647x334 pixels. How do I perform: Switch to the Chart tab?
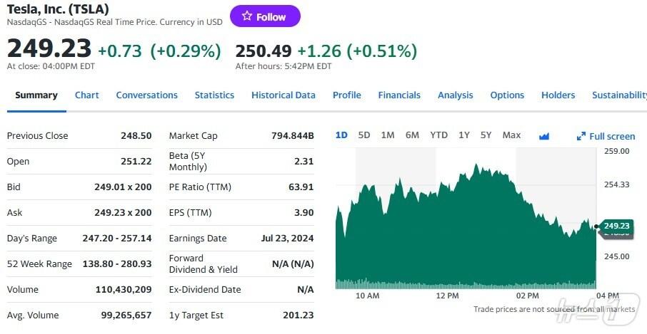click(87, 95)
